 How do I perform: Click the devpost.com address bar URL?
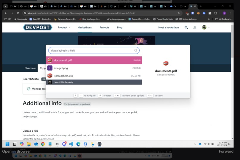click(x=81, y=13)
